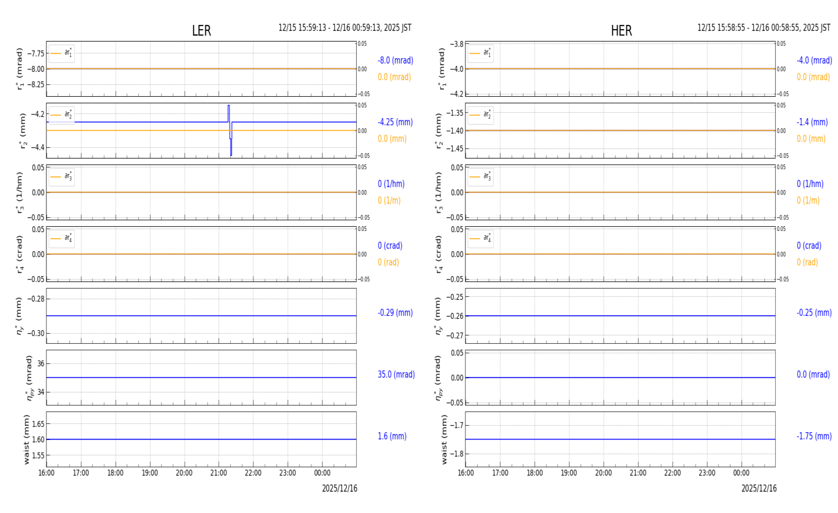Click the orange 0.0 (mrad) value for HER
838x513 pixels.
click(x=814, y=77)
